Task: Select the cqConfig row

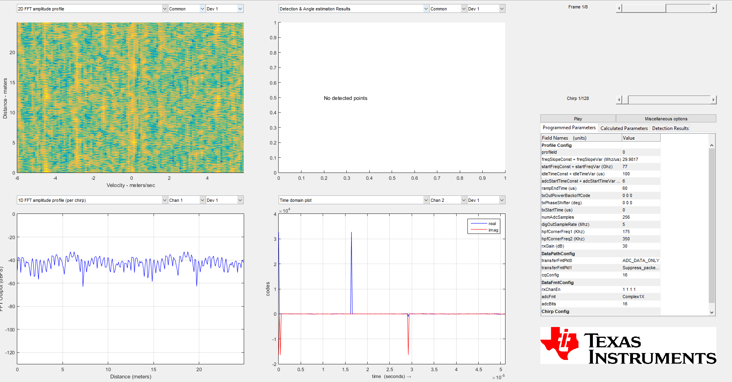Action: (x=600, y=275)
